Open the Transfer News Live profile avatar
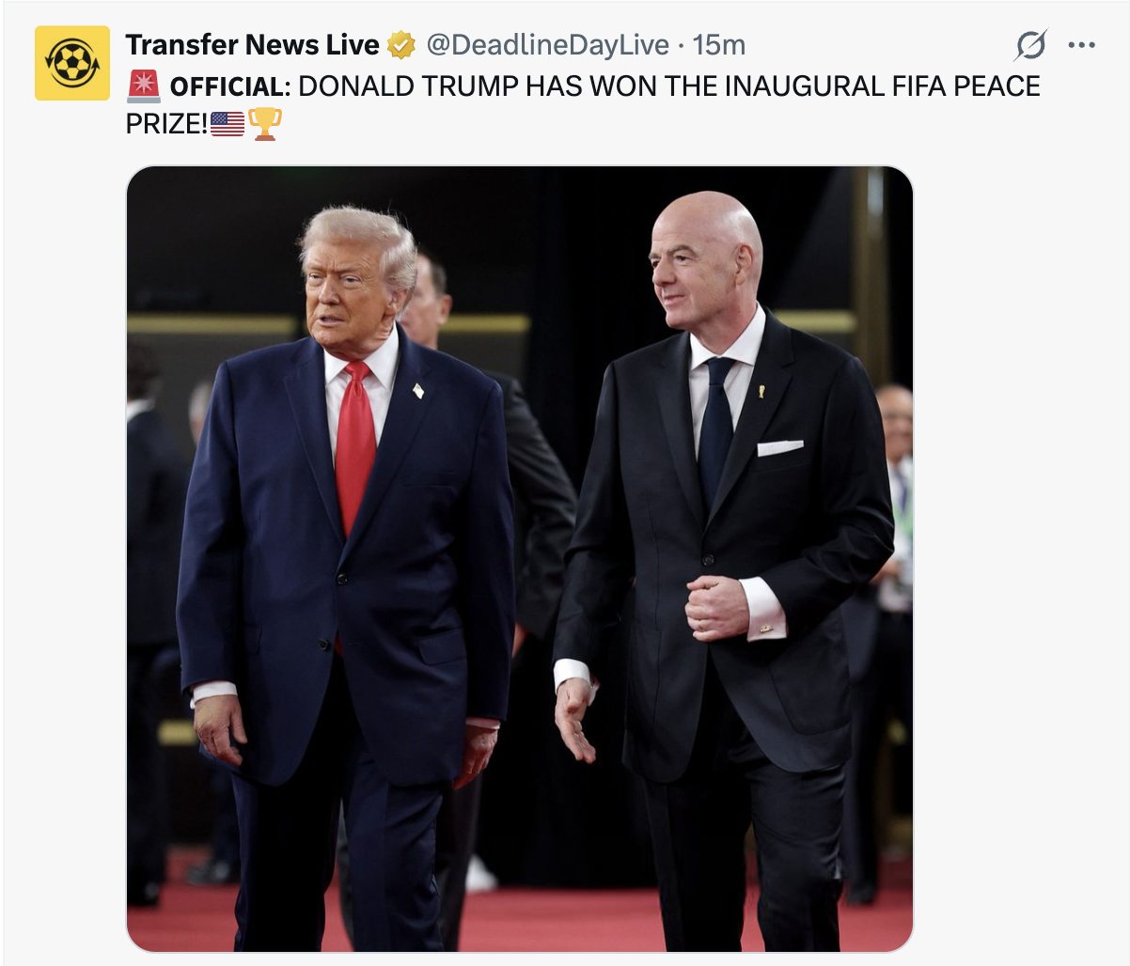 (72, 63)
